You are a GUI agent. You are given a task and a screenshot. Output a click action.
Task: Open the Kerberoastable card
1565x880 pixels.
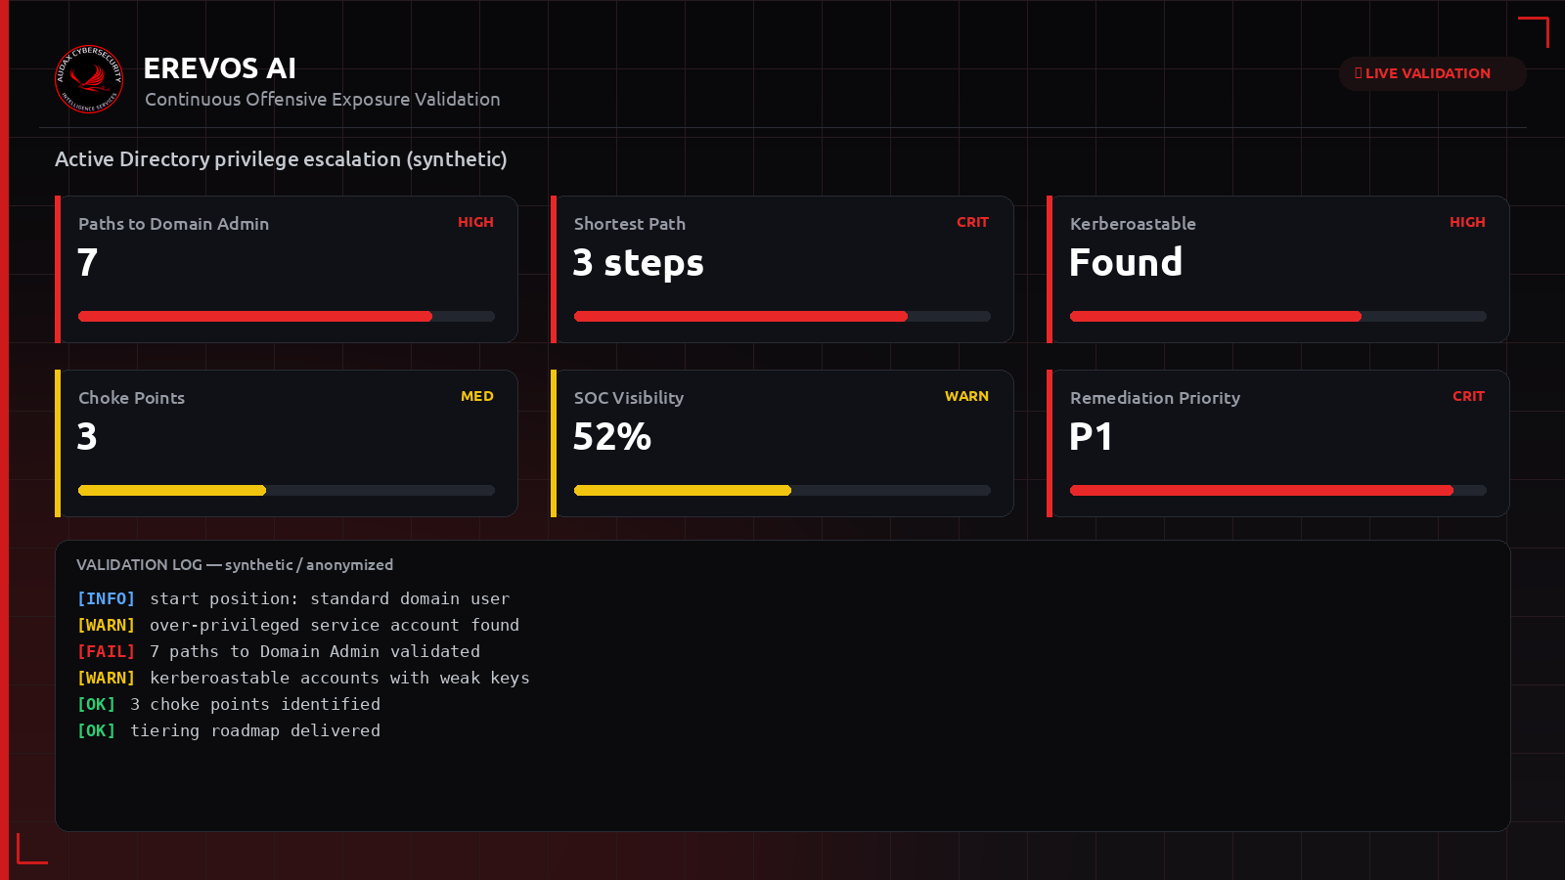[1278, 270]
